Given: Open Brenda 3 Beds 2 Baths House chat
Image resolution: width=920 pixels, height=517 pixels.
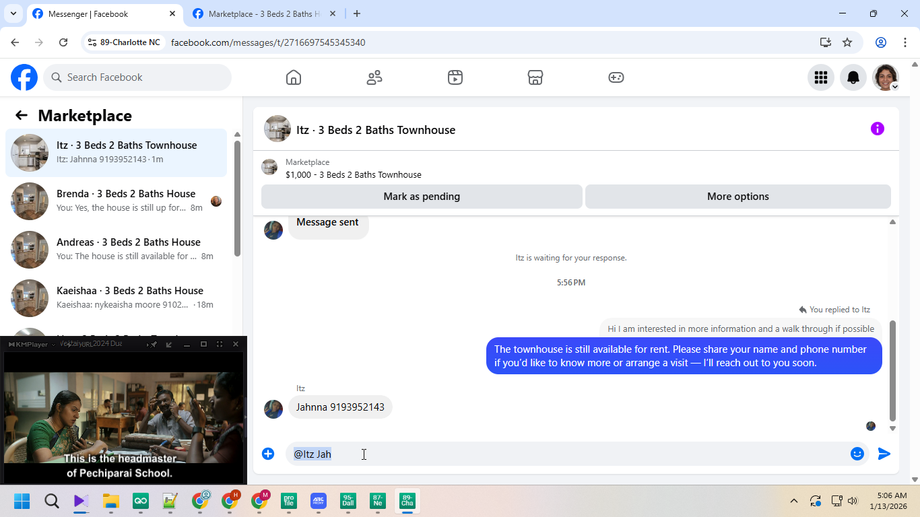Looking at the screenshot, I should (x=117, y=201).
